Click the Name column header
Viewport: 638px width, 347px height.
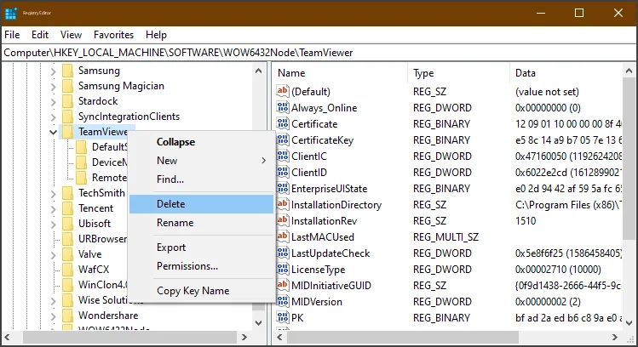340,73
